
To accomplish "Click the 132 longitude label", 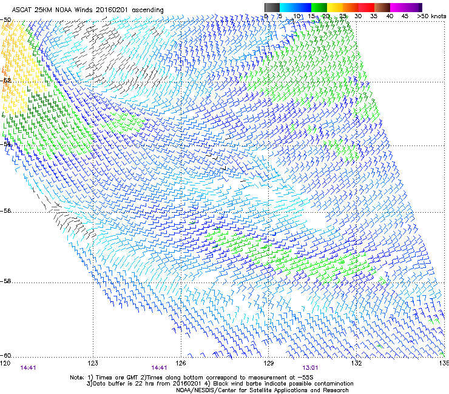I will pyautogui.click(x=356, y=363).
